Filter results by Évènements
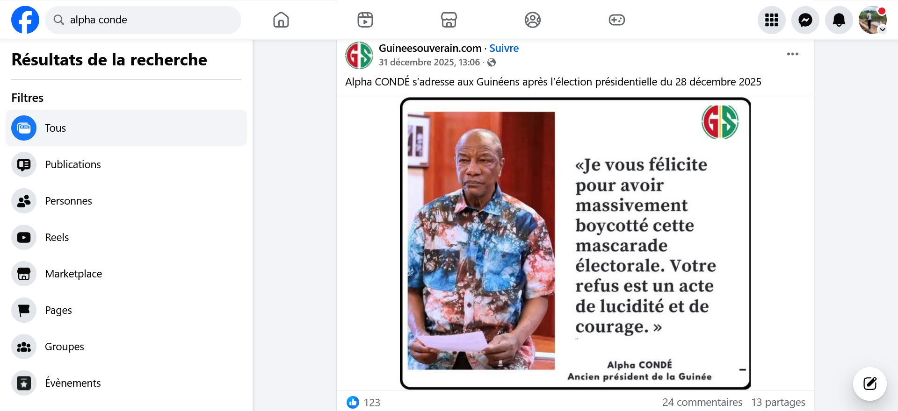898x411 pixels. [126, 383]
